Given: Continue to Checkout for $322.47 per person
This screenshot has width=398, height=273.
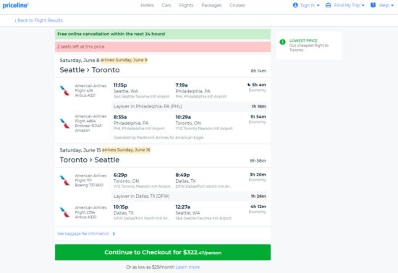Looking at the screenshot, I should pyautogui.click(x=163, y=252).
